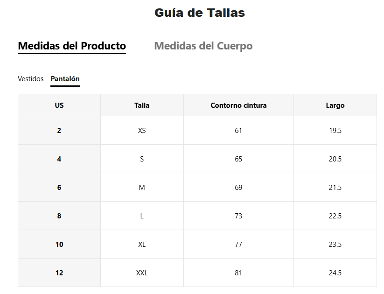
Task: Click the Largo column header
Action: (x=335, y=105)
